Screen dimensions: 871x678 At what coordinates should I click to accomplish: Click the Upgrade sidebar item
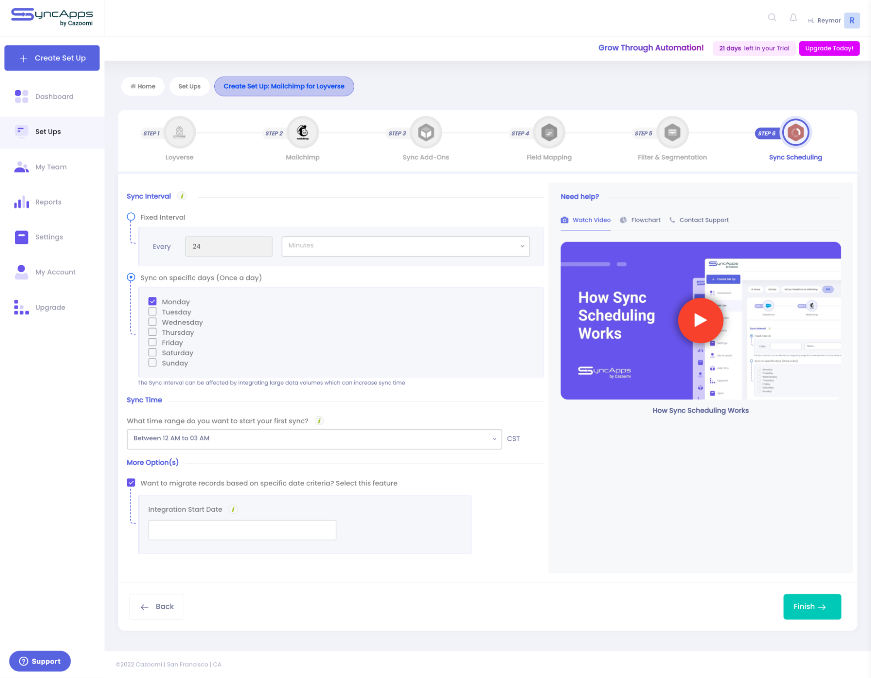click(x=52, y=307)
